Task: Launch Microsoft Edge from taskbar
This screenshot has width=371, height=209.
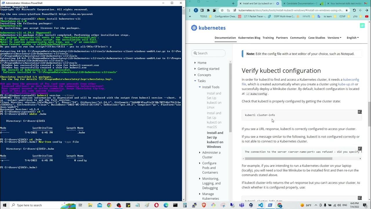Action: pos(166,205)
